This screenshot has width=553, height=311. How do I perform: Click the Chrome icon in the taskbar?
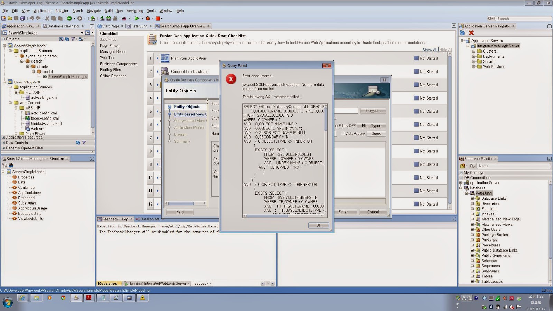tap(63, 298)
